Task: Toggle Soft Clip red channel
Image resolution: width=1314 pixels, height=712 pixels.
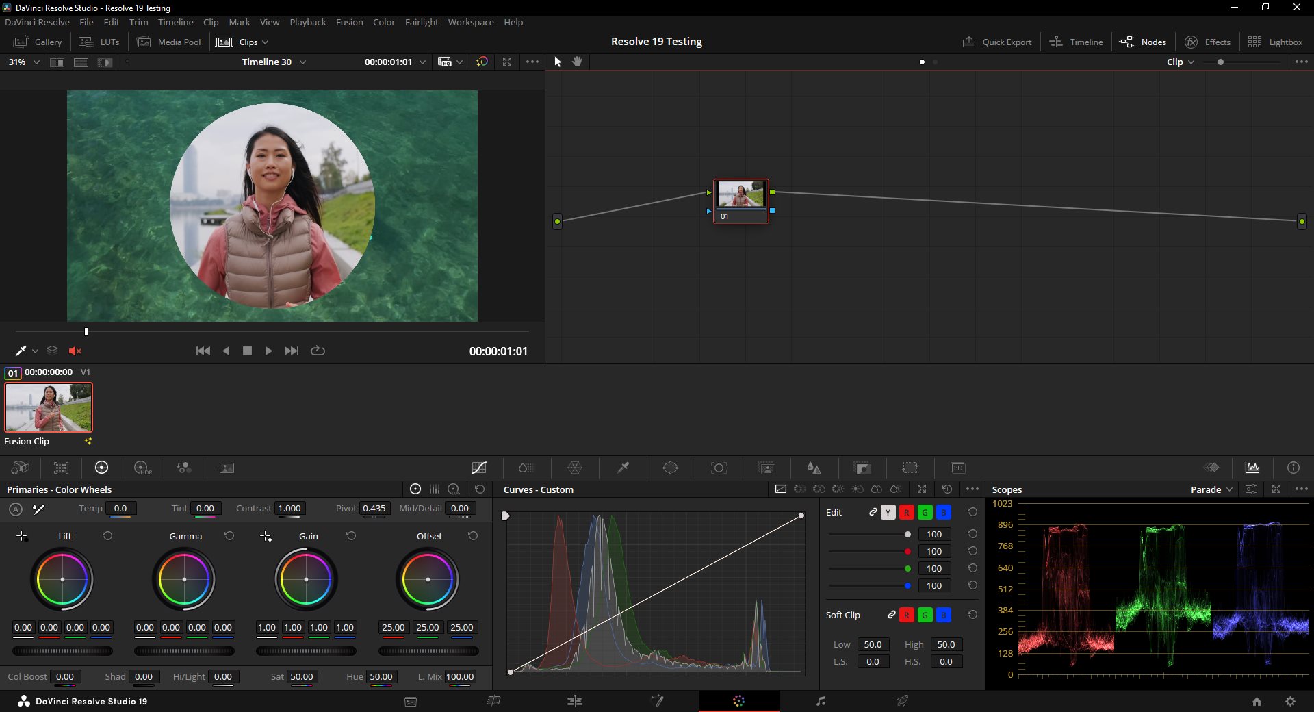Action: 906,615
